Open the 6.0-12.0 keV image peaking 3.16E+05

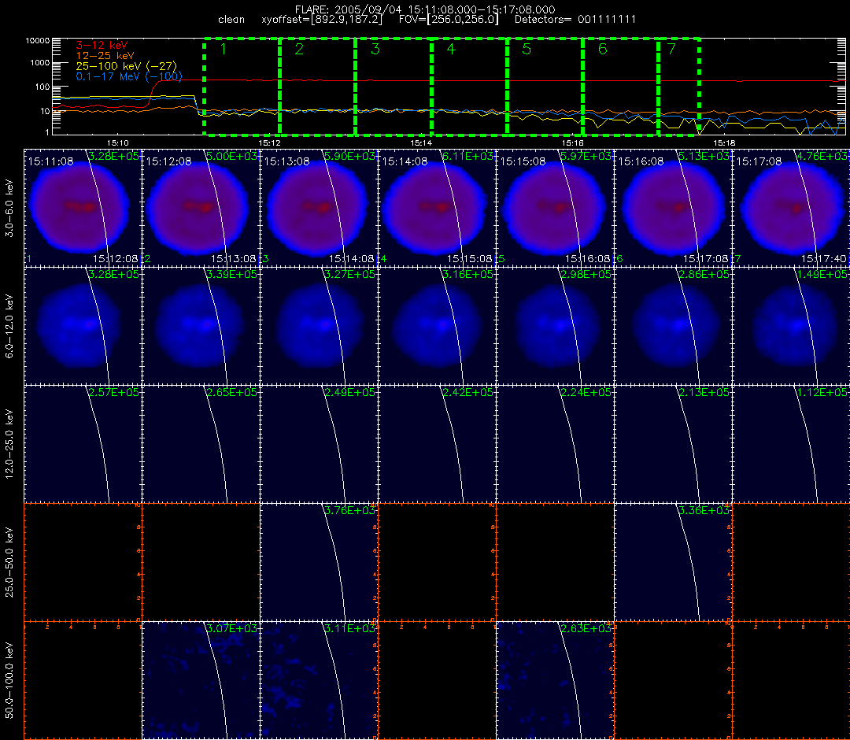[438, 327]
